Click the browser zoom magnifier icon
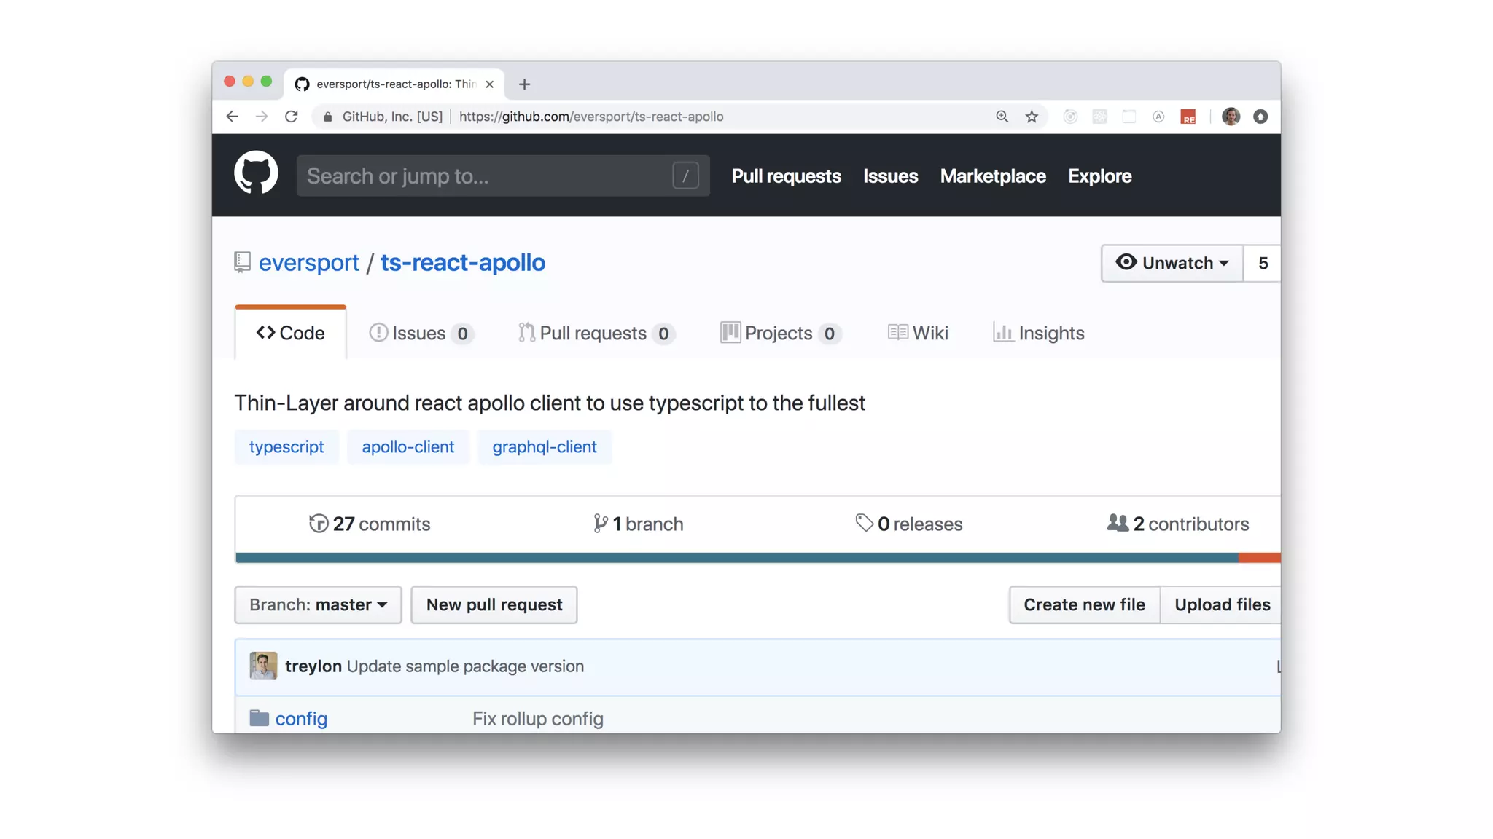 [1002, 117]
